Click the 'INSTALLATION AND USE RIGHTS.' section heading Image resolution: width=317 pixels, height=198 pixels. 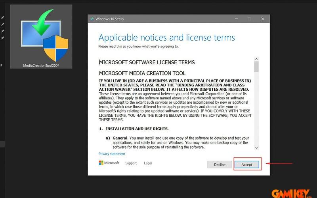tap(137, 129)
